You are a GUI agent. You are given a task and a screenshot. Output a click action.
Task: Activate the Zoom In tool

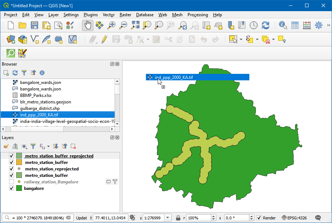pos(111,26)
